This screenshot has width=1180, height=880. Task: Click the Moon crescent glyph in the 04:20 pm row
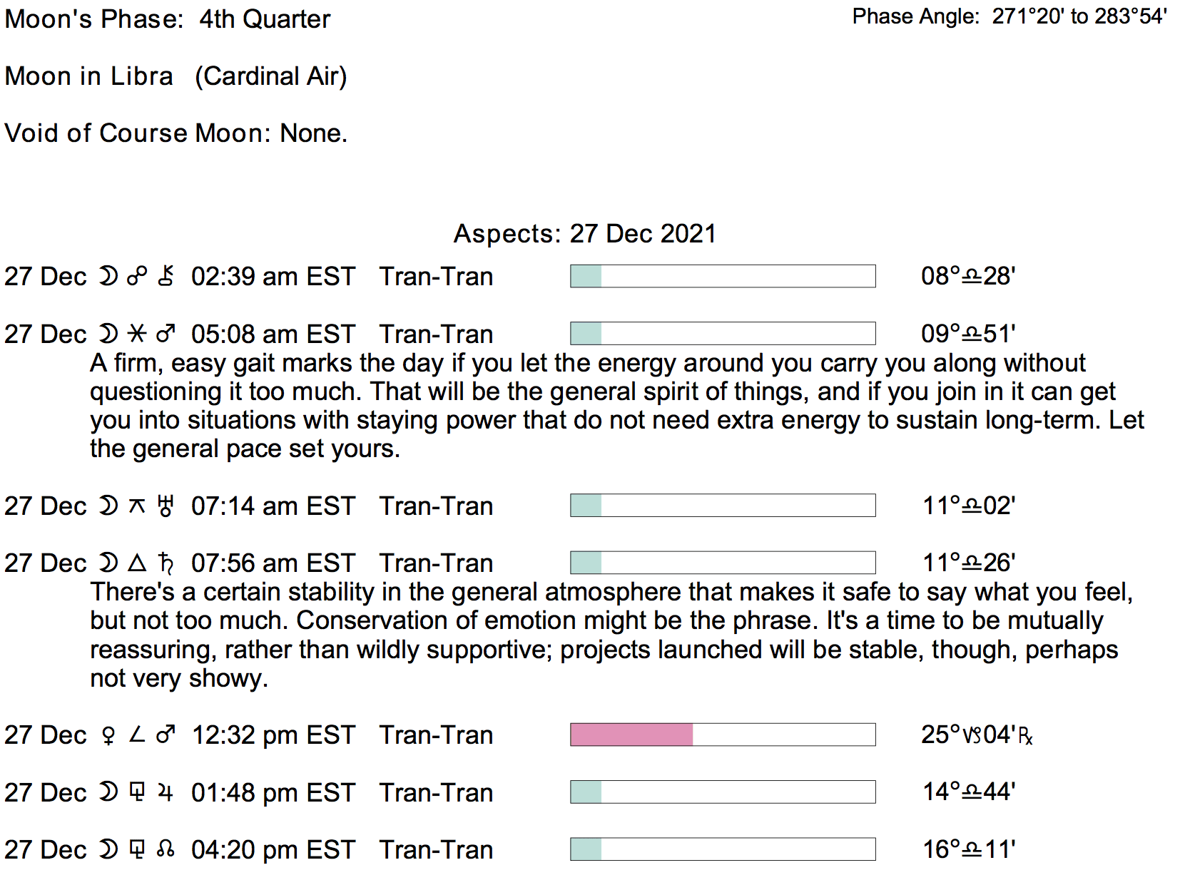tap(108, 849)
